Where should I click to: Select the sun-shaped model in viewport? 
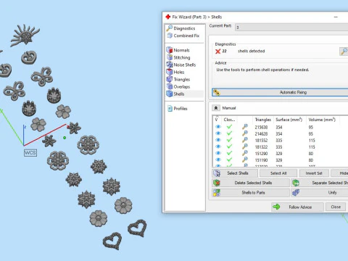point(25,35)
